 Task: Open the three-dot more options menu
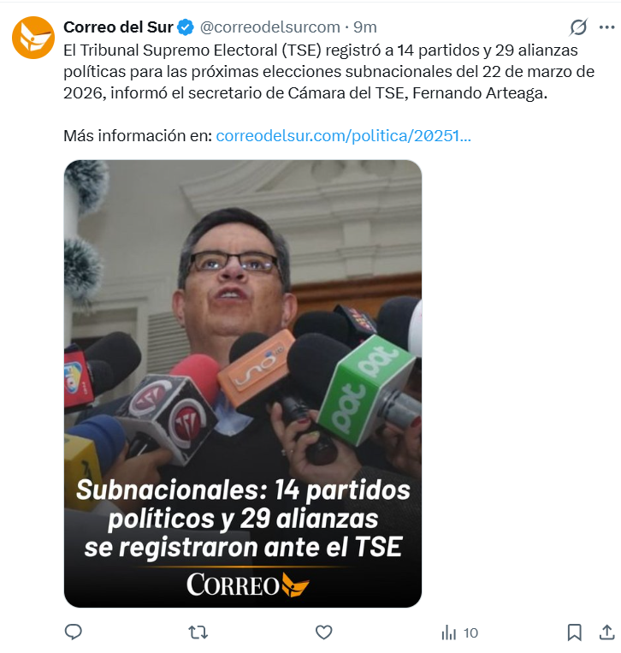(x=606, y=27)
